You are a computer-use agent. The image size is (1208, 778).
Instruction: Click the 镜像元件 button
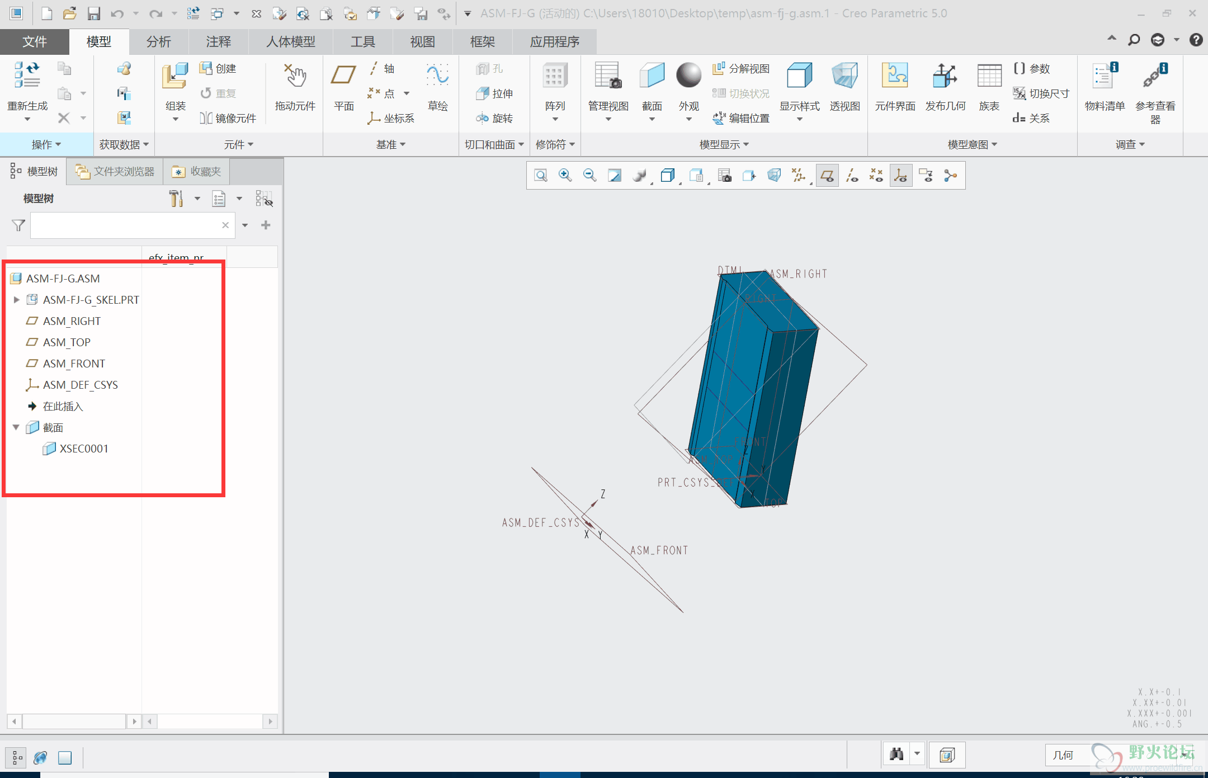point(228,118)
